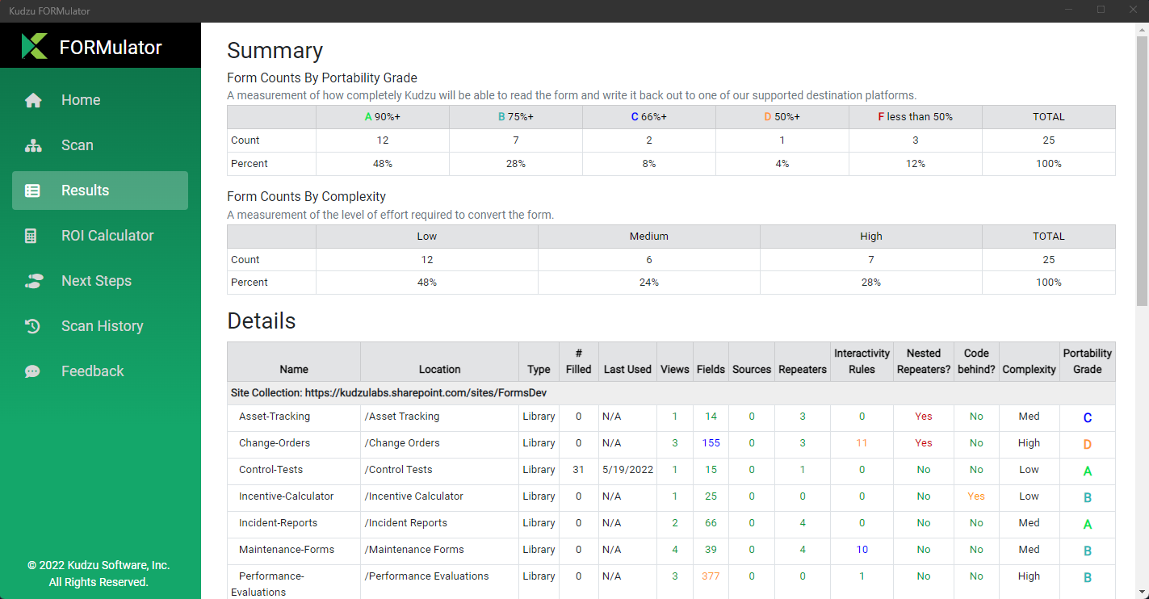Image resolution: width=1149 pixels, height=599 pixels.
Task: Click the Portability Grade column header
Action: [x=1087, y=361]
